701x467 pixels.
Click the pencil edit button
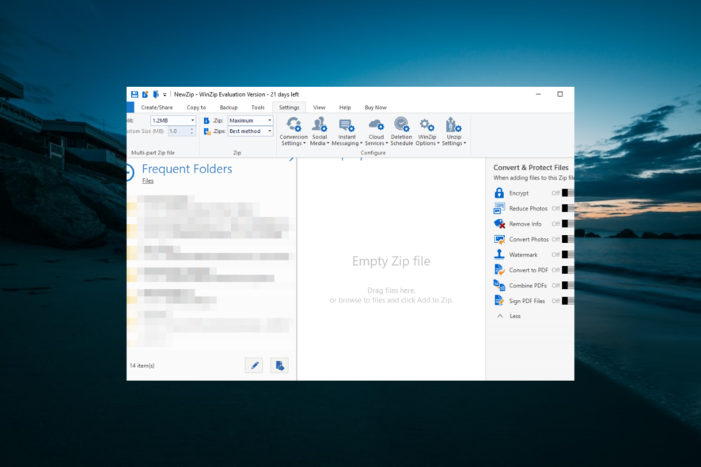tap(255, 366)
